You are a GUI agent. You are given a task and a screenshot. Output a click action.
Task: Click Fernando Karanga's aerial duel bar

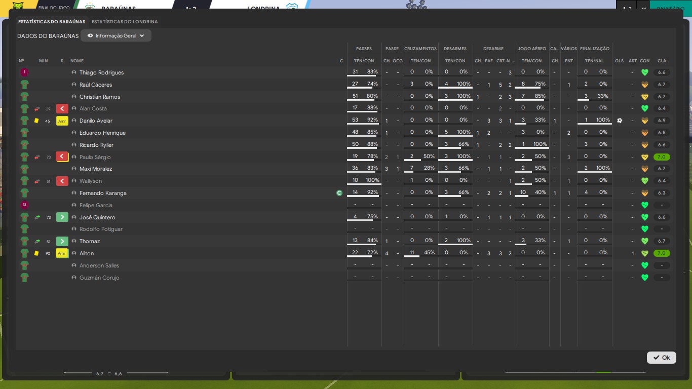[532, 197]
